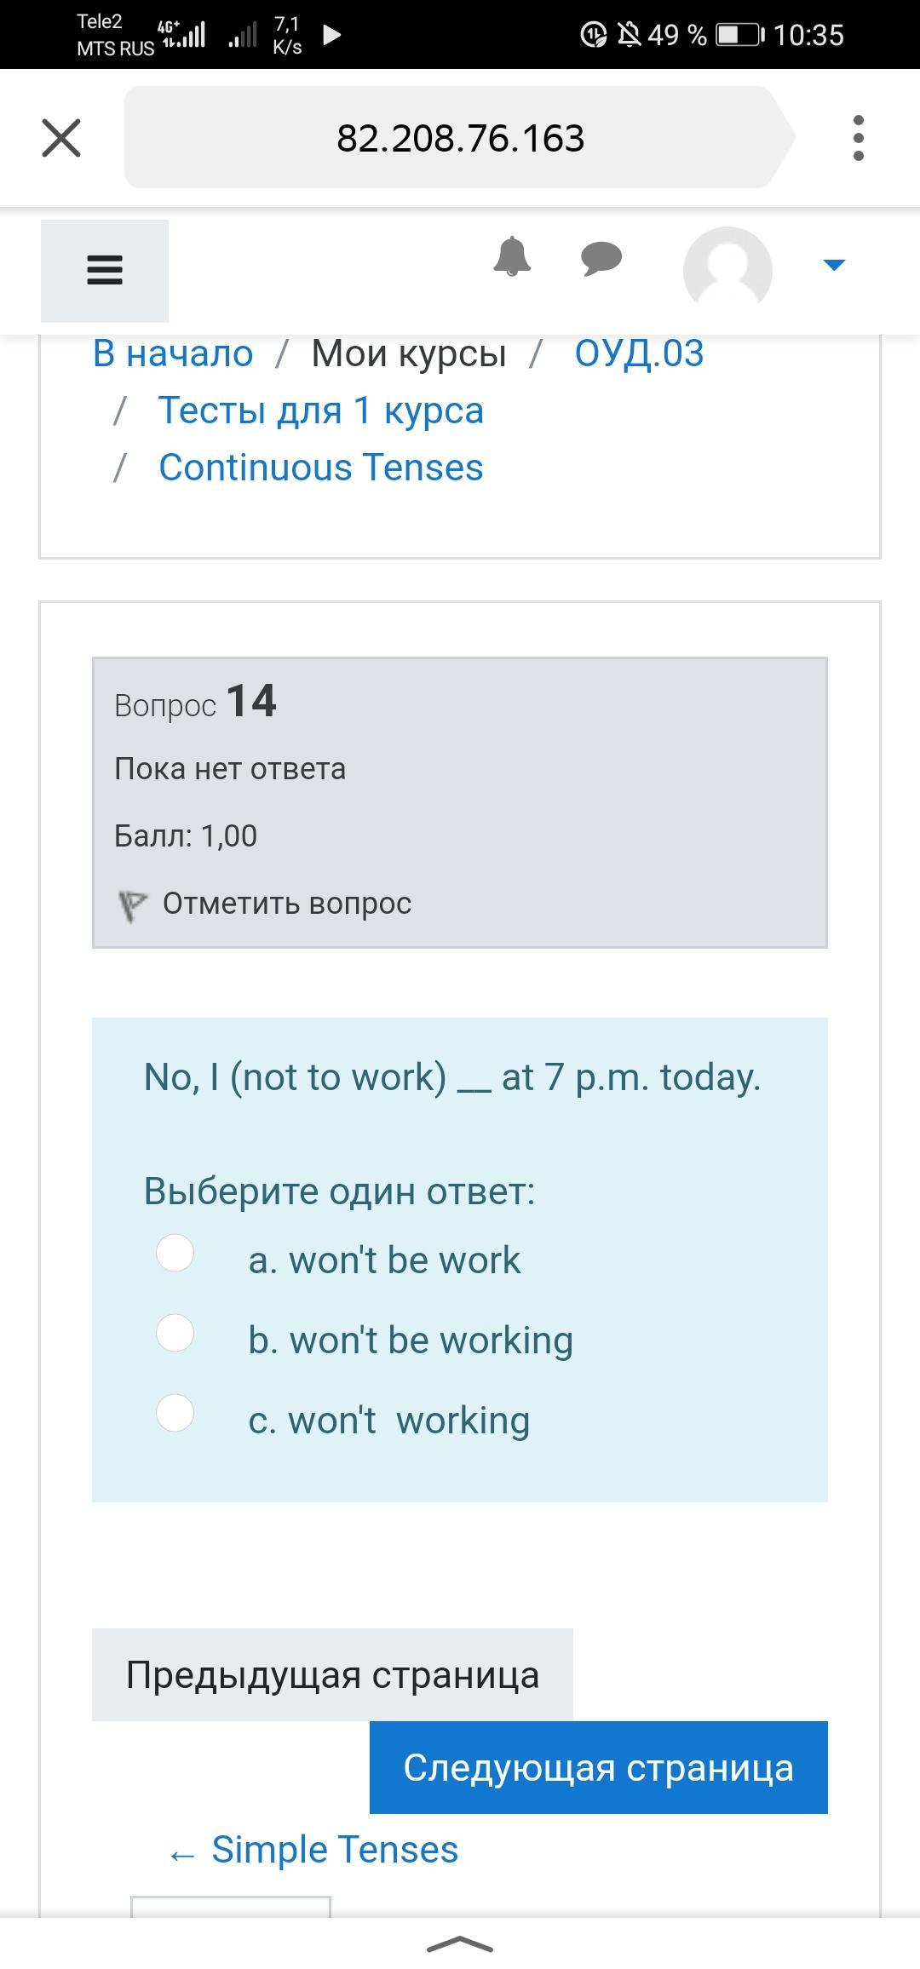Expand the user menu dropdown arrow

834,265
